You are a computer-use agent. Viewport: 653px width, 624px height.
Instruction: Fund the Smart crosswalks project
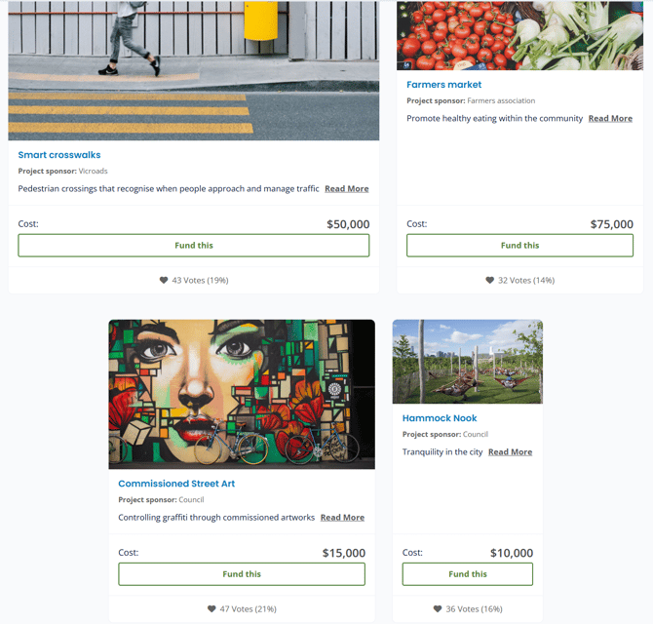[x=194, y=246]
